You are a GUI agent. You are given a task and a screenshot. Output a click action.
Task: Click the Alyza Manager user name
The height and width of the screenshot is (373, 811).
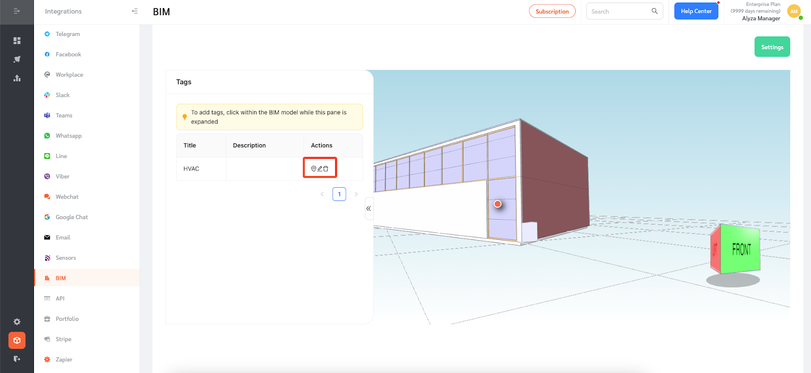click(x=761, y=18)
